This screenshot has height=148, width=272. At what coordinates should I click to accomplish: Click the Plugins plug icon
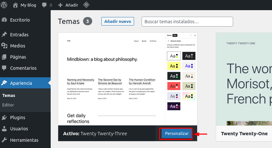4,118
